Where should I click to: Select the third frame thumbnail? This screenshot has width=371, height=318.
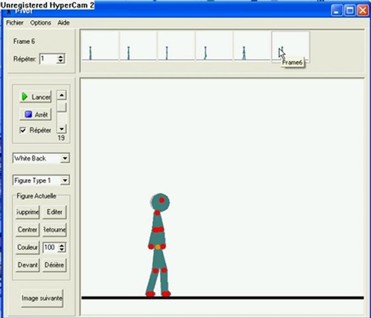pyautogui.click(x=176, y=47)
